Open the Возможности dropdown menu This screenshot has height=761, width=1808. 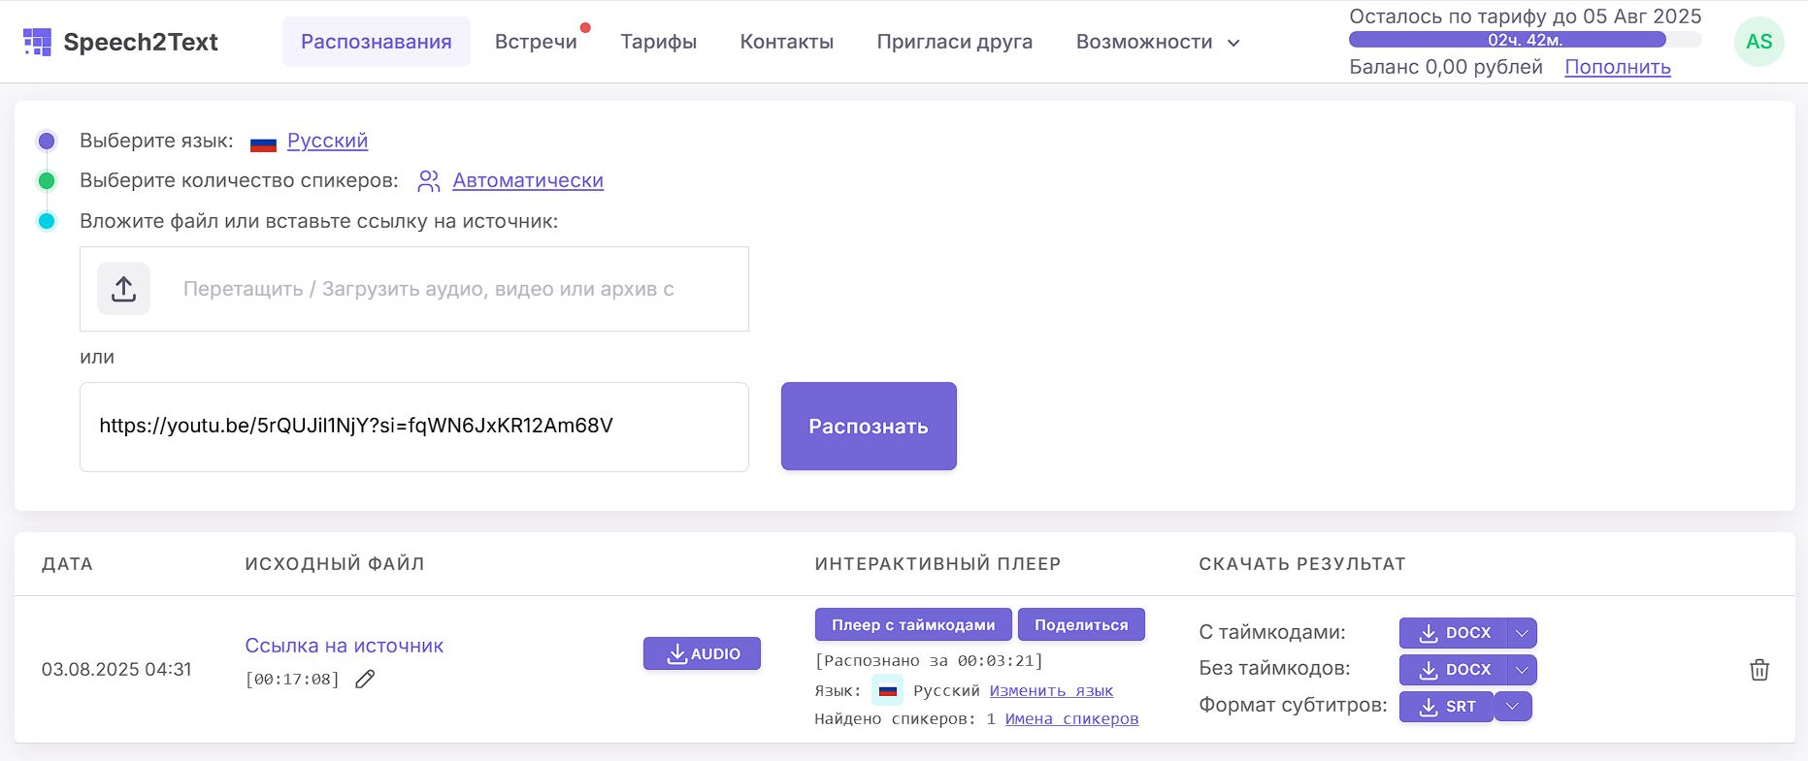1158,42
